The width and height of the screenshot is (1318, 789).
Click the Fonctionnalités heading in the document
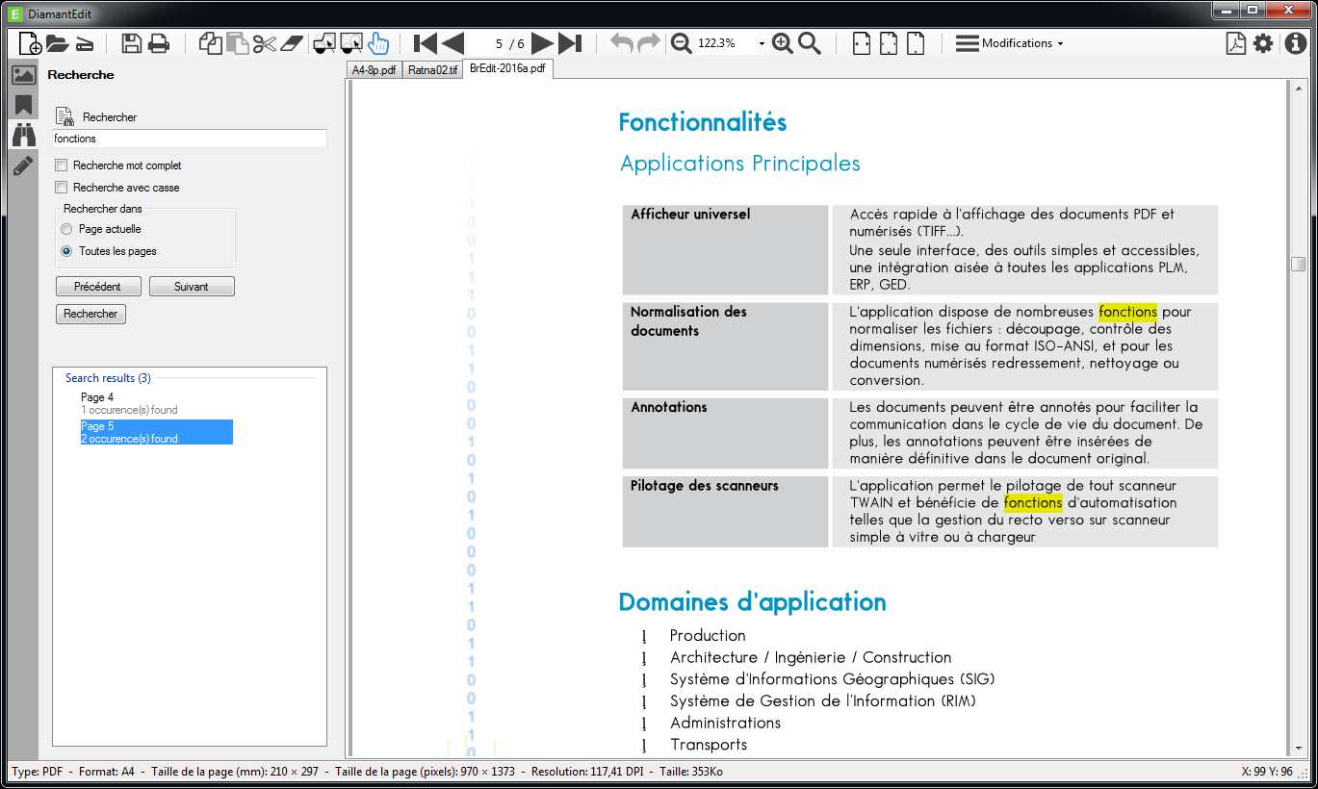coord(702,122)
